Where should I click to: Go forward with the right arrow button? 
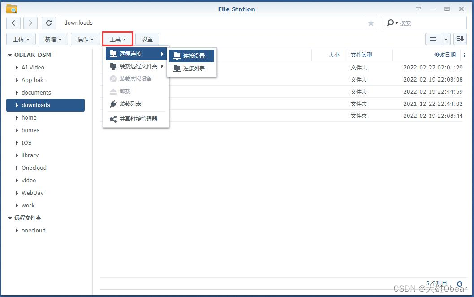click(30, 23)
